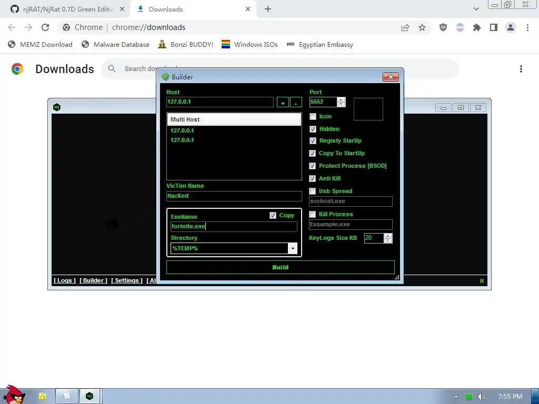Toggle the Anti Kill checkbox
Screen dimensions: 539x404
click(313, 179)
